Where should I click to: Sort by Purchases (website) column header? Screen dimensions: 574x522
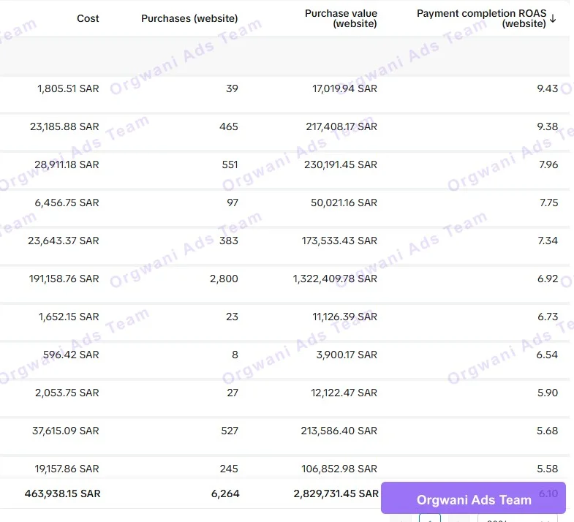[189, 18]
